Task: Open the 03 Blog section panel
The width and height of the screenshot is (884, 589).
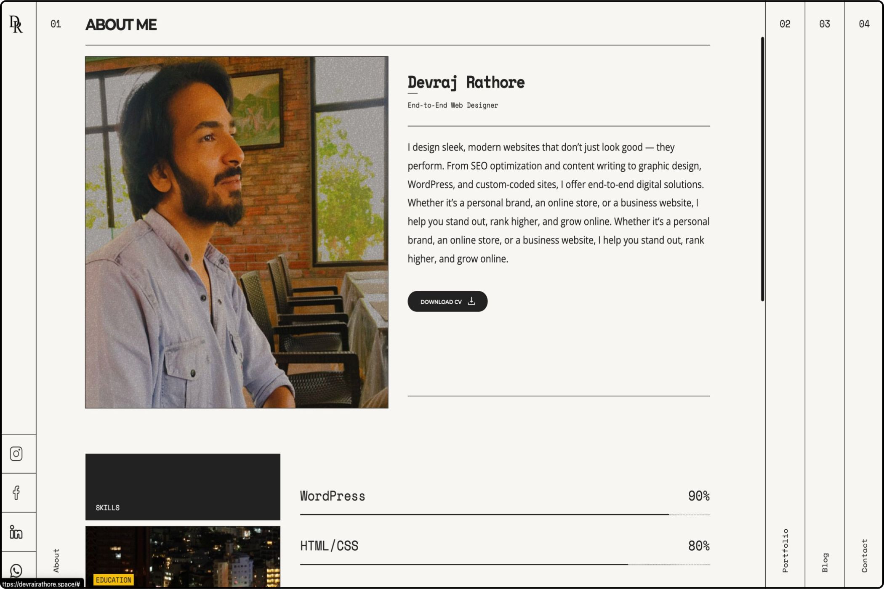Action: coord(824,294)
